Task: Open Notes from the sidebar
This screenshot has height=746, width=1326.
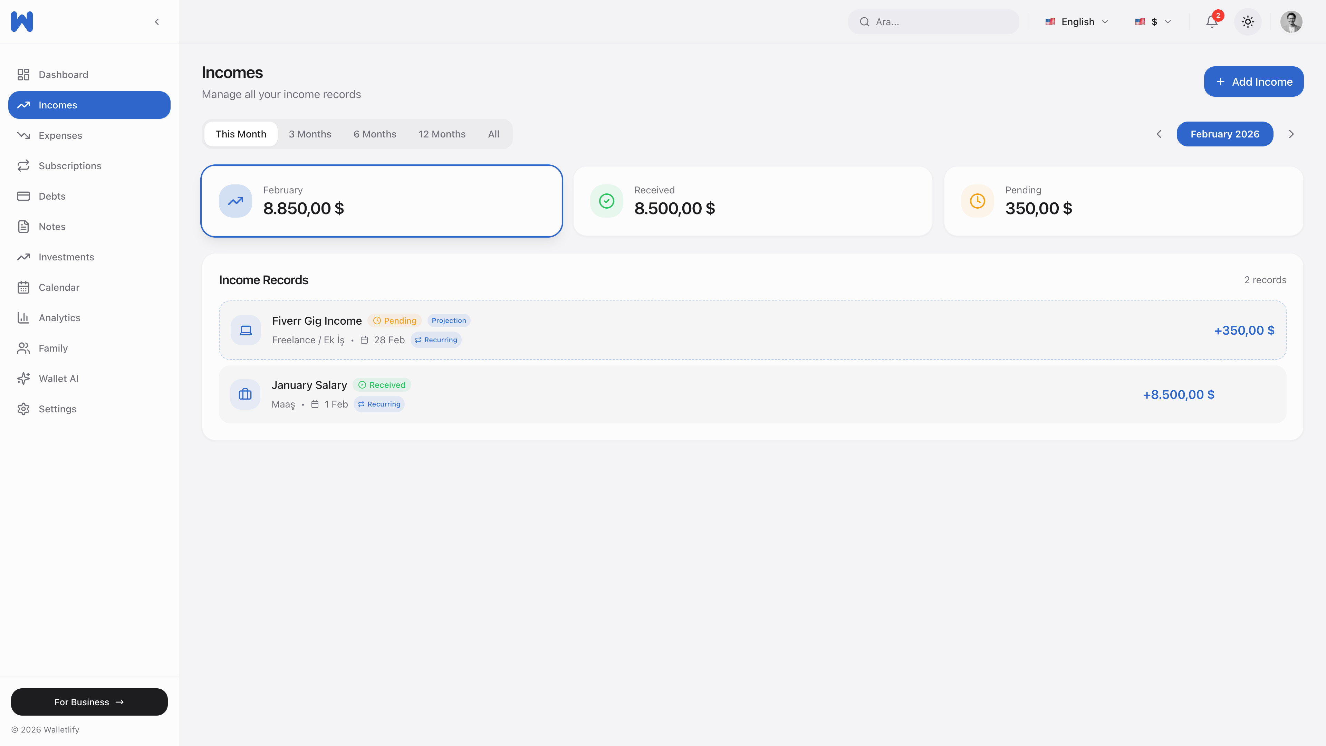Action: click(52, 227)
